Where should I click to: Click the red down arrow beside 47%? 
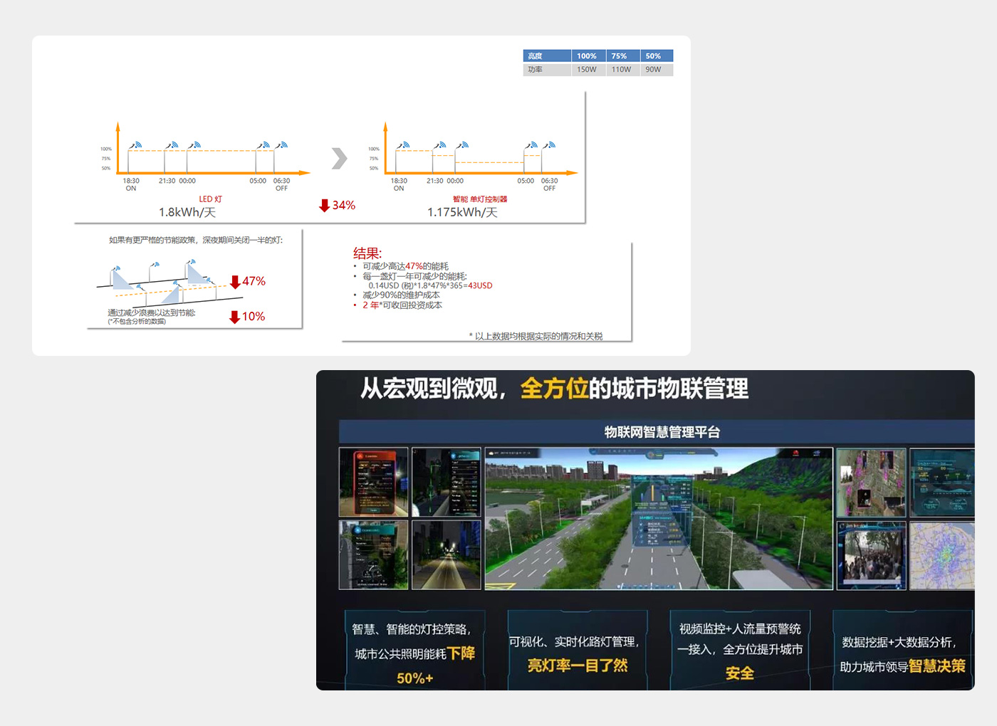235,282
